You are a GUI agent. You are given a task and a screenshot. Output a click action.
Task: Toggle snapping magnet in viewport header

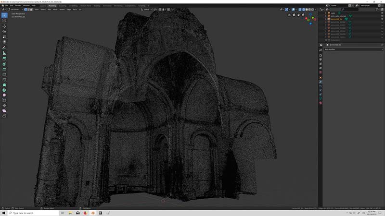160,10
